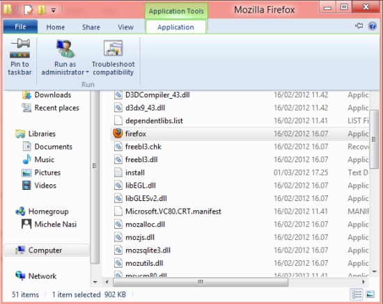Select Computer in navigation pane

47,250
